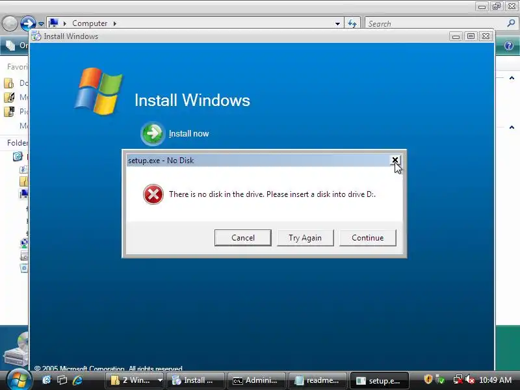Click the forward arrow in Explorer window
520x390 pixels.
click(28, 23)
